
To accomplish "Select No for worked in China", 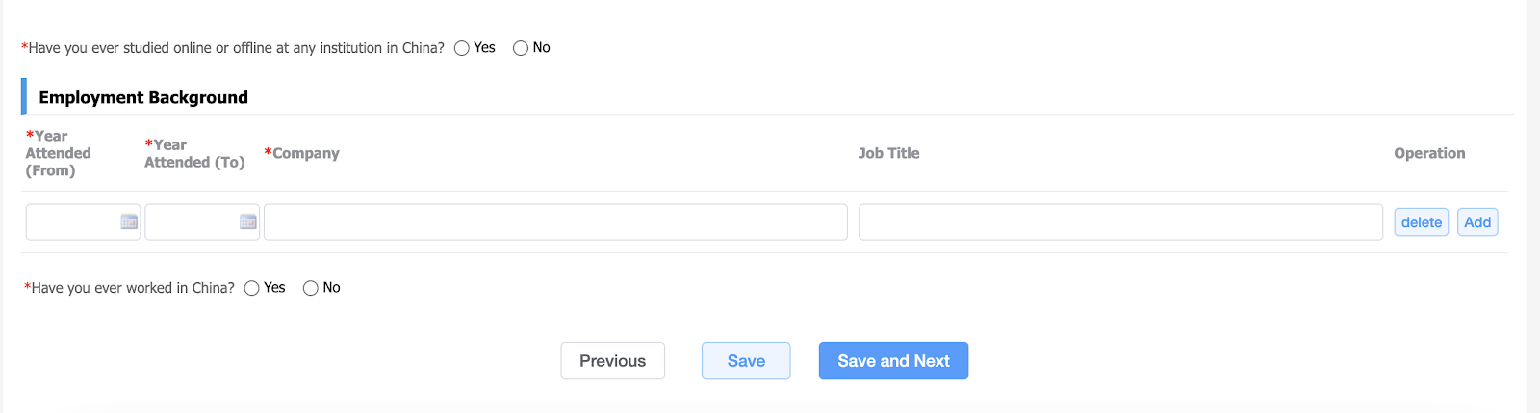I will click(311, 288).
